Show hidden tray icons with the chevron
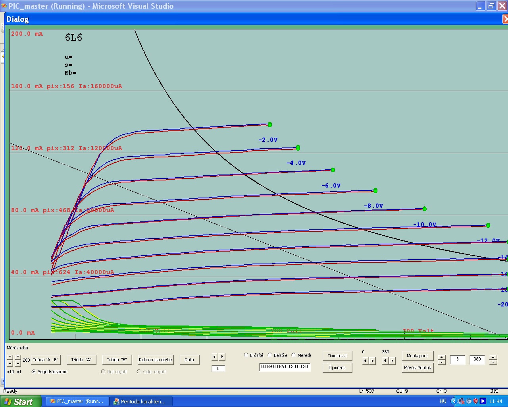Viewport: 508px width, 407px height. pyautogui.click(x=454, y=401)
